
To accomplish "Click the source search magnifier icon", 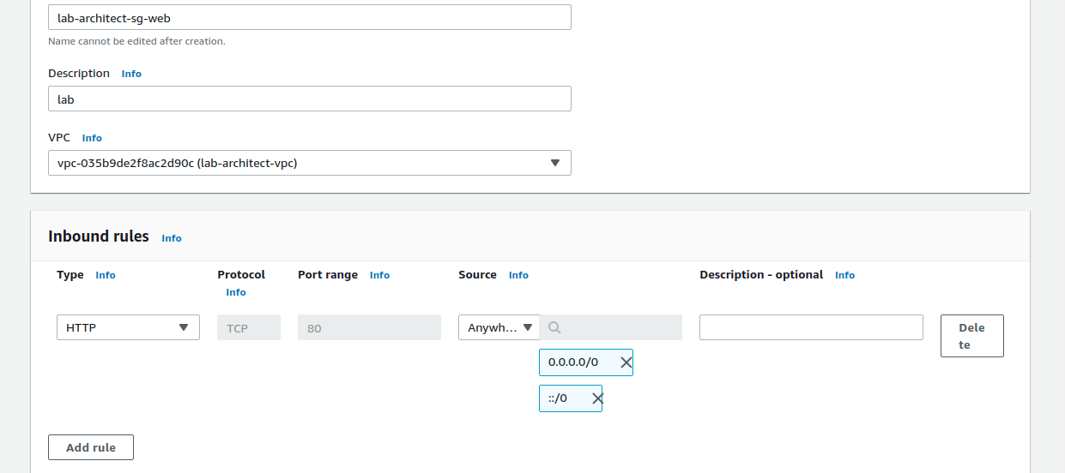I will [554, 327].
